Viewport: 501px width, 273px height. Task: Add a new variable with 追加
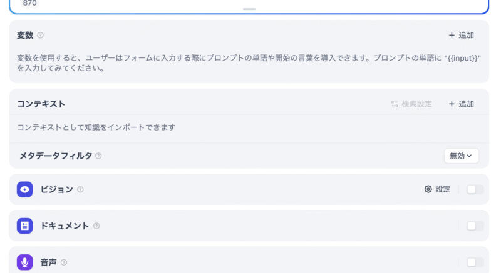tap(461, 36)
